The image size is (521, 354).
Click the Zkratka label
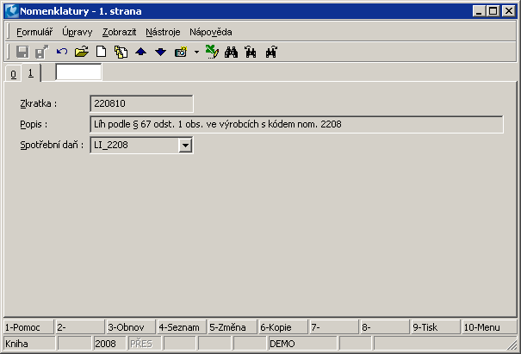point(38,103)
